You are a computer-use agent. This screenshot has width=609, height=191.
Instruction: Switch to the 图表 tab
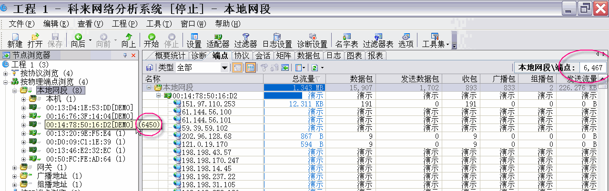coord(354,56)
